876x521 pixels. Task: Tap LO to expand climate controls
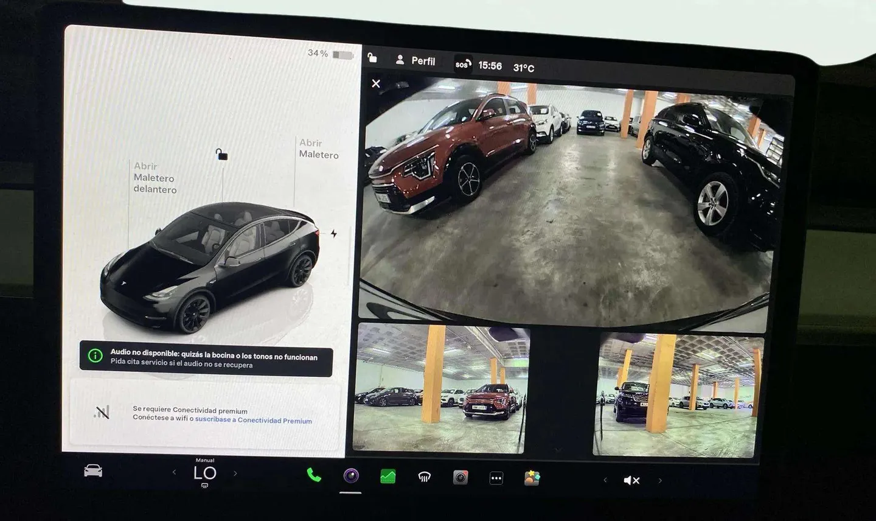pos(206,472)
